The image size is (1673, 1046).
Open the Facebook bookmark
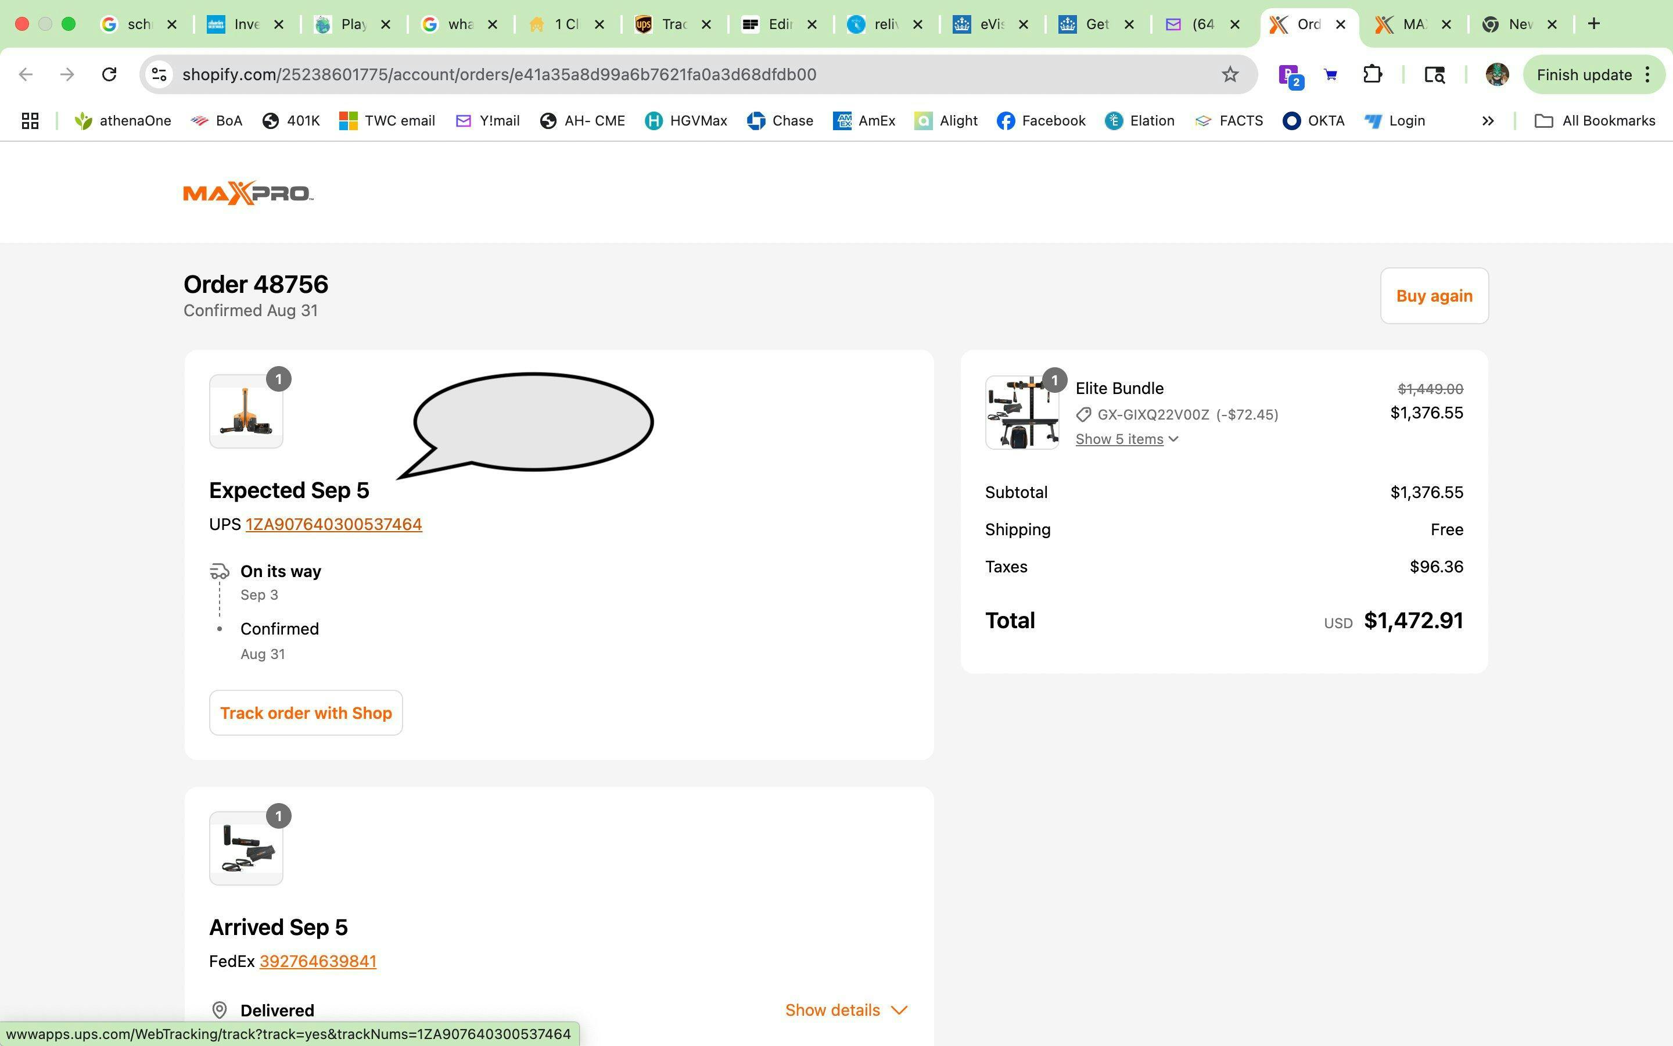pos(1041,121)
